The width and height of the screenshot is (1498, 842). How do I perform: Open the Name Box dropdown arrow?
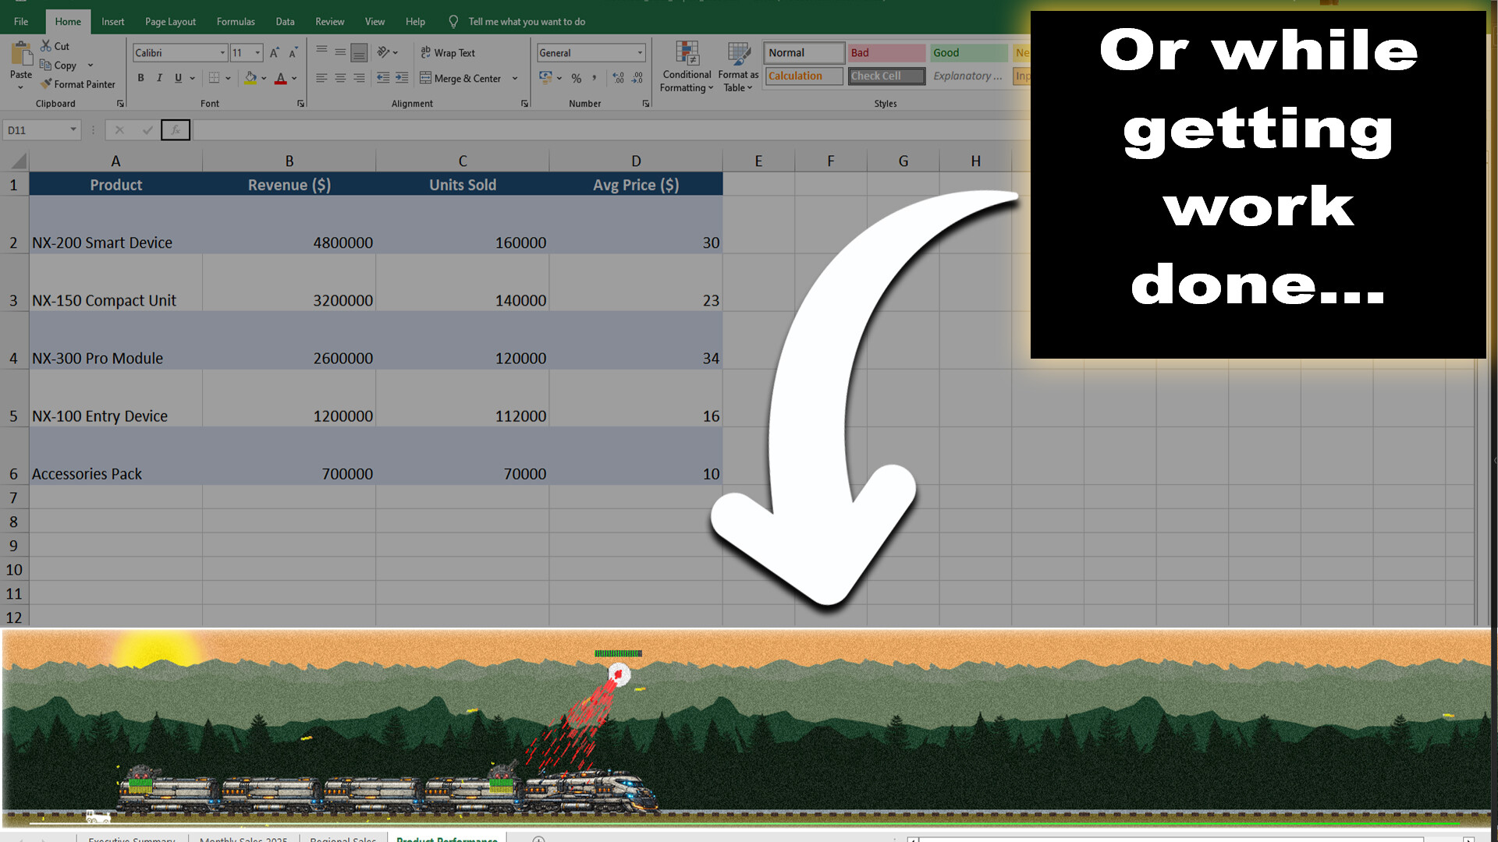tap(73, 129)
